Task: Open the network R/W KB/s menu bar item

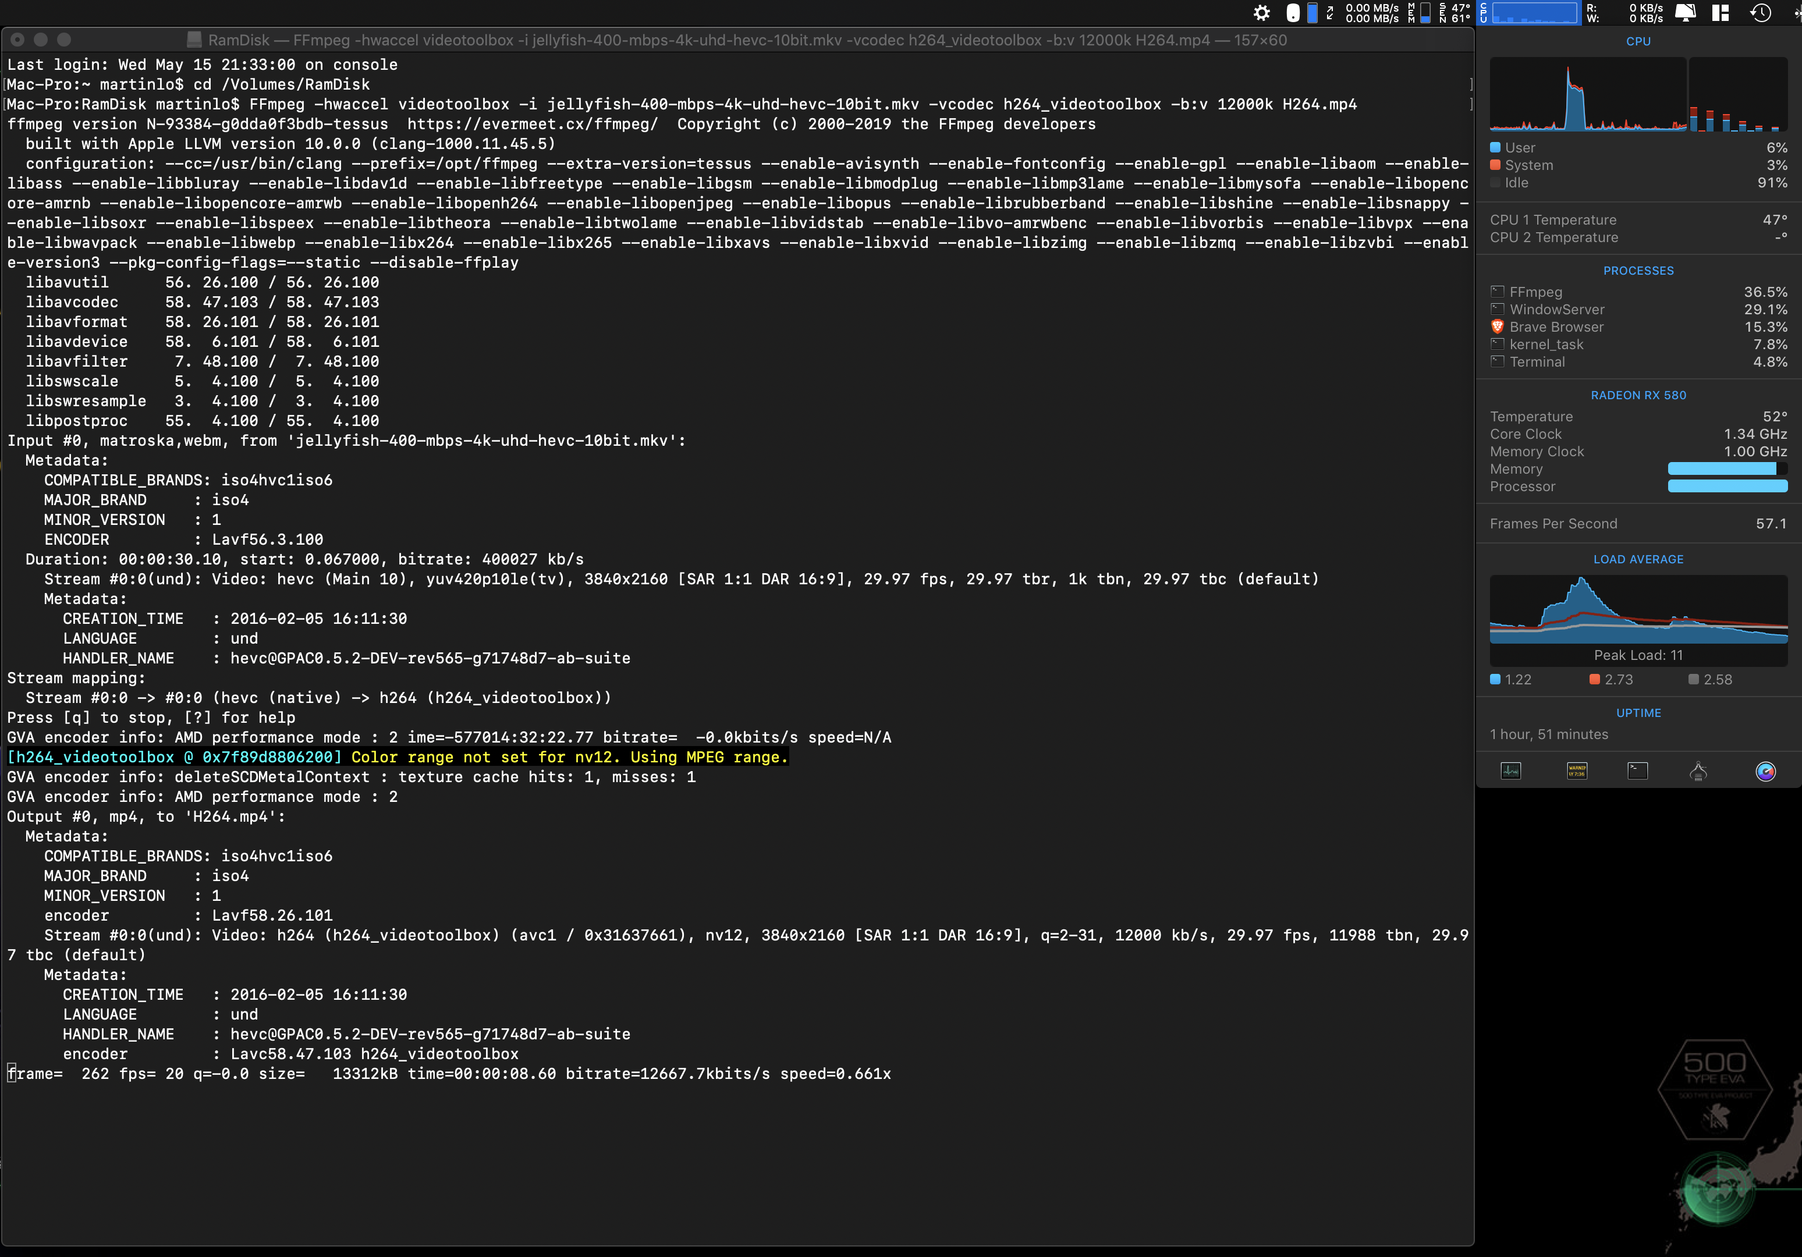Action: [1624, 13]
